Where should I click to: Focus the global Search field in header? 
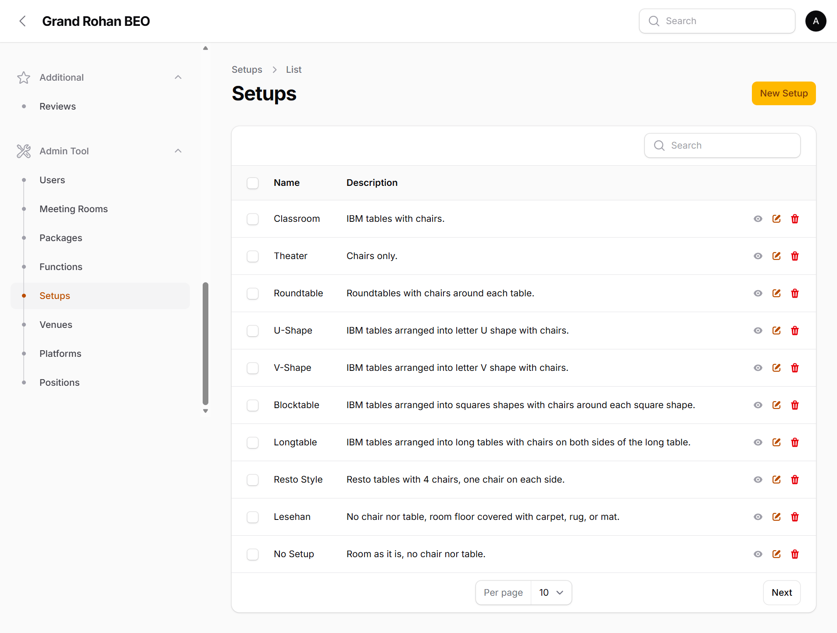point(717,21)
